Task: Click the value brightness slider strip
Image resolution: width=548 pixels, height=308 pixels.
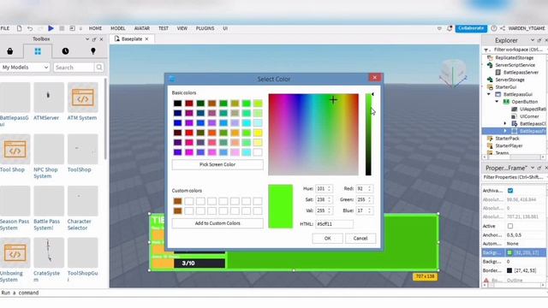Action: pyautogui.click(x=368, y=134)
